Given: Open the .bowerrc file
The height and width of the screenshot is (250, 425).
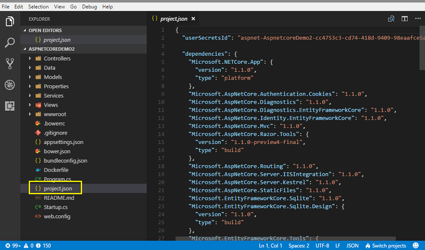Looking at the screenshot, I should 54,123.
